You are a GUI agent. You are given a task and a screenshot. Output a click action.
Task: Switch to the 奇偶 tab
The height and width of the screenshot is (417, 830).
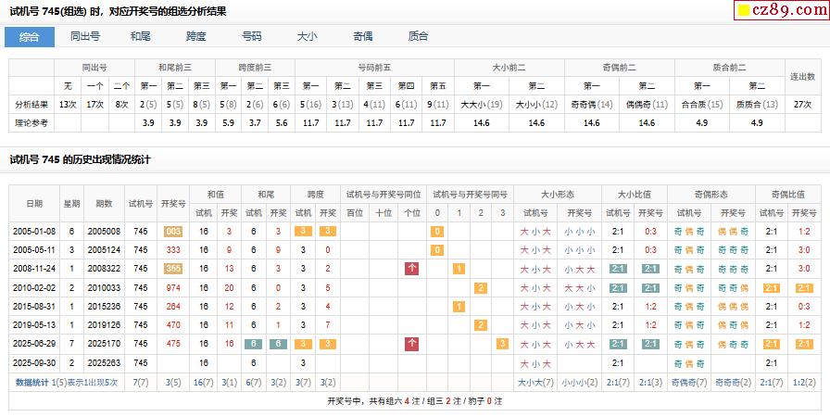362,36
